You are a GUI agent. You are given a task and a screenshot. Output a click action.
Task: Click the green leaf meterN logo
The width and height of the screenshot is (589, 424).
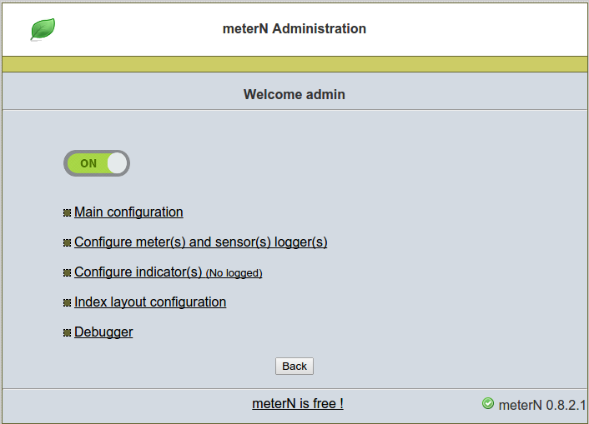click(43, 29)
